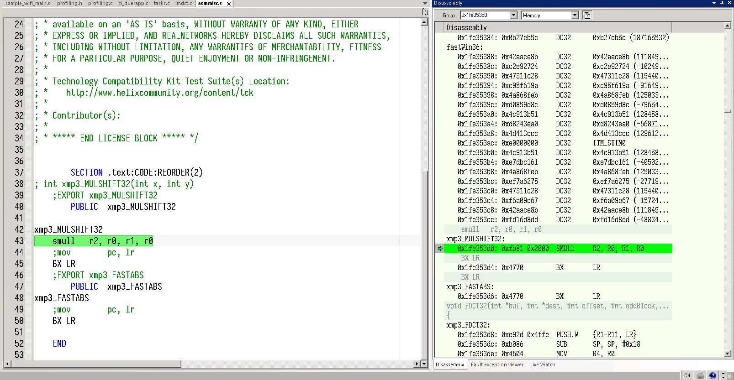734x380 pixels.
Task: Click the xmp3_FASTABS label on line 48
Action: [62, 298]
